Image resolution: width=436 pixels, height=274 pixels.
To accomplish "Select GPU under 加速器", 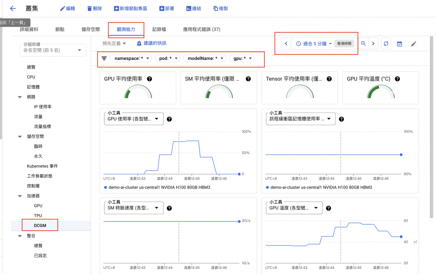I will (x=38, y=206).
